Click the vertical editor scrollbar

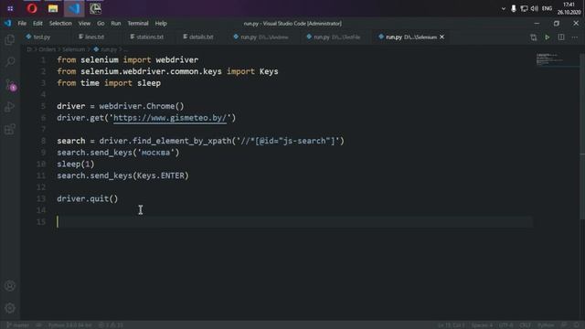(582, 136)
